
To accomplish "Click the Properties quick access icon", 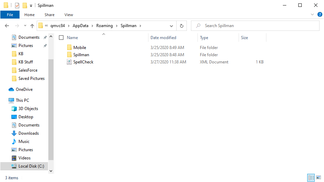I will (x=17, y=5).
